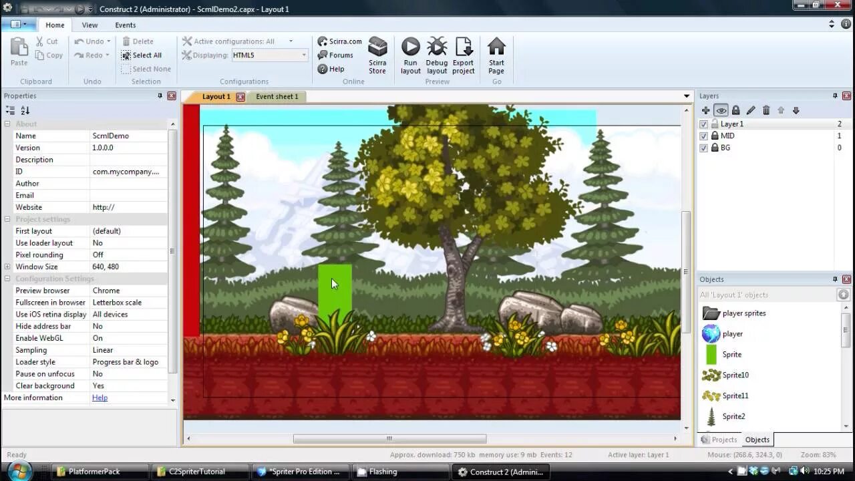Switch to the View ribbon tab
This screenshot has height=481, width=855.
click(90, 25)
